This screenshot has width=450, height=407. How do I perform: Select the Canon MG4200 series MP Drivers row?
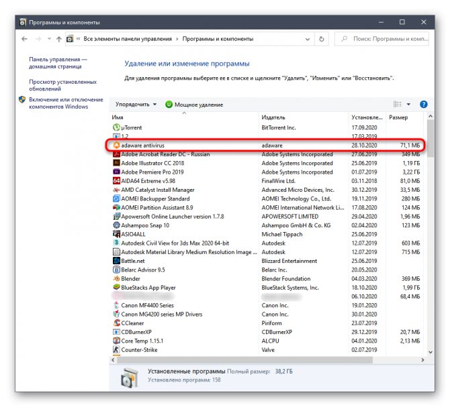[x=266, y=314]
